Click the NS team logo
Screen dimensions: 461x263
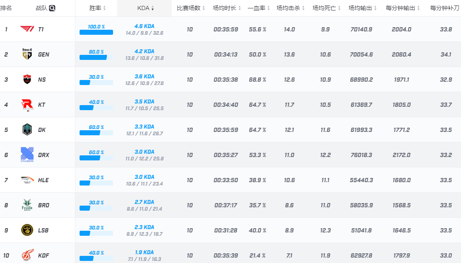(x=27, y=80)
